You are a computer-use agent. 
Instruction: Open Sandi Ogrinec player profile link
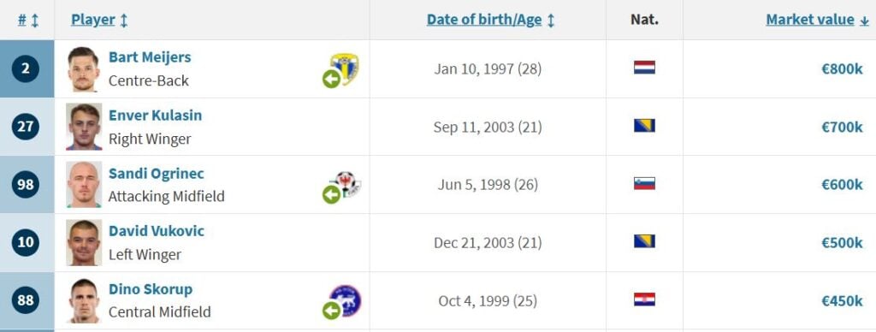pyautogui.click(x=157, y=173)
